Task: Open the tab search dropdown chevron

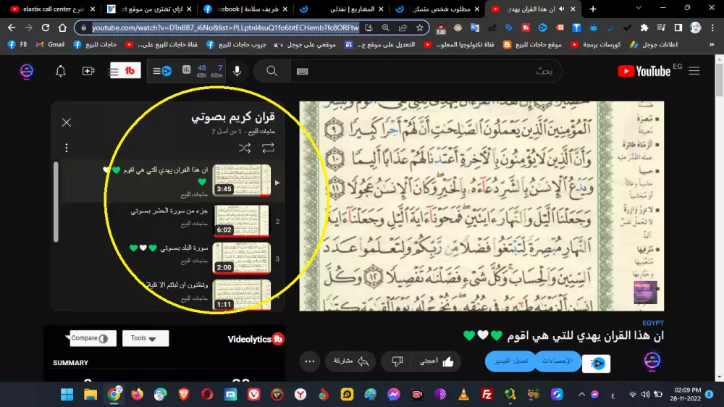Action: (638, 8)
